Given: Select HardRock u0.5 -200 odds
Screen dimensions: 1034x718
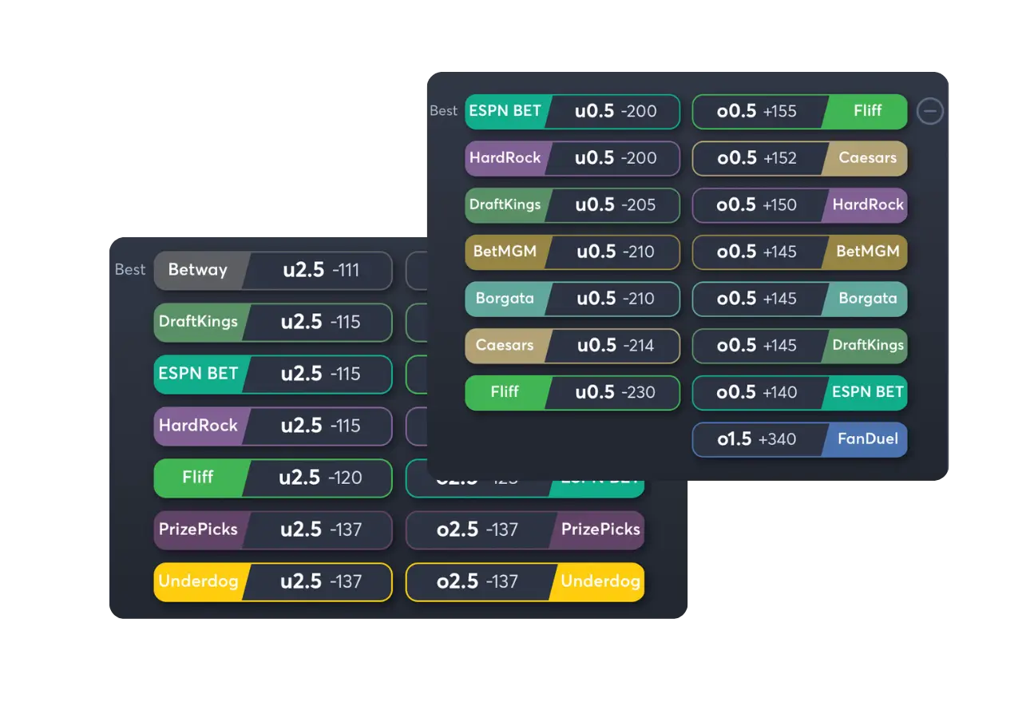Looking at the screenshot, I should pos(572,158).
